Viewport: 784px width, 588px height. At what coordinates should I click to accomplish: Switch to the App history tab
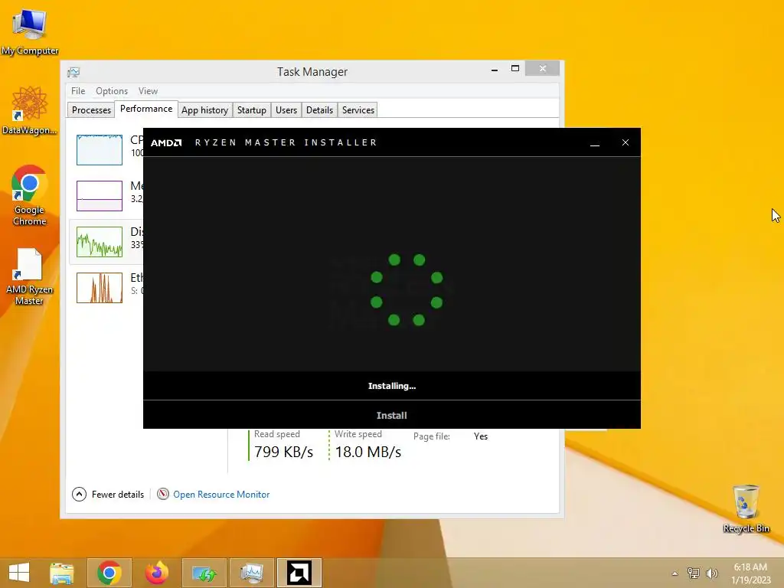point(205,110)
